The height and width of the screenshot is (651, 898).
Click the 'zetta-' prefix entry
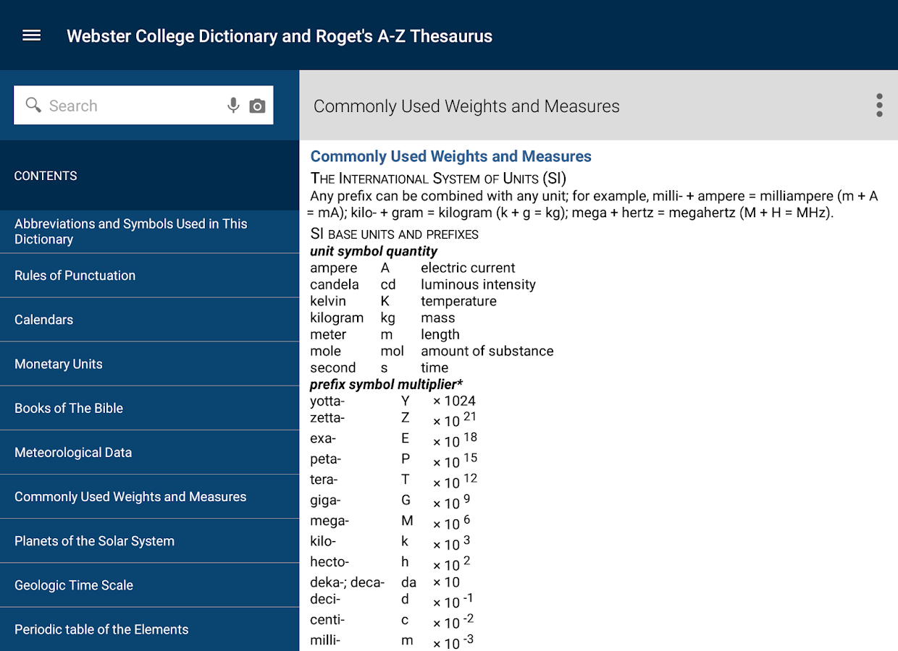click(x=327, y=418)
